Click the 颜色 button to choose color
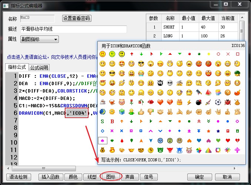 pyautogui.click(x=73, y=177)
